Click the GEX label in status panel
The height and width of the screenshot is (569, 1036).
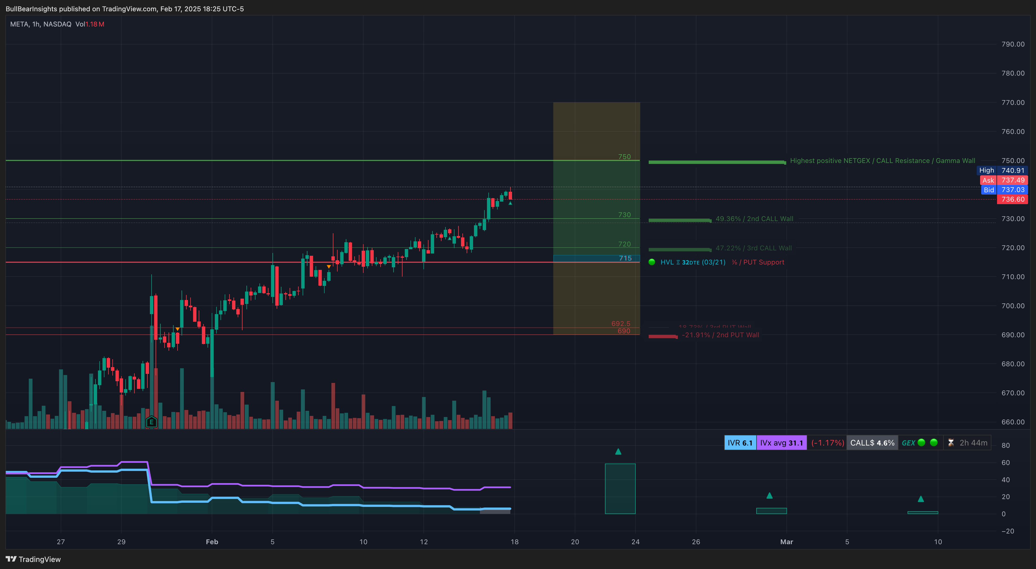(908, 443)
